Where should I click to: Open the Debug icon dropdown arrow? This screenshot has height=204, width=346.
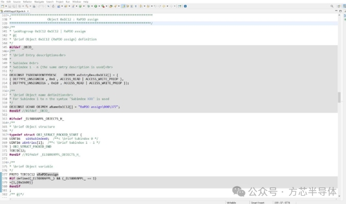tap(92, 6)
